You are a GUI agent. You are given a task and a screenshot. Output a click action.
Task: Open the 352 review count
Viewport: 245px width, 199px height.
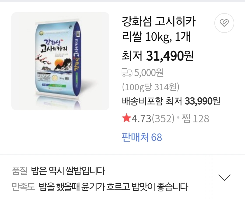pyautogui.click(x=163, y=119)
